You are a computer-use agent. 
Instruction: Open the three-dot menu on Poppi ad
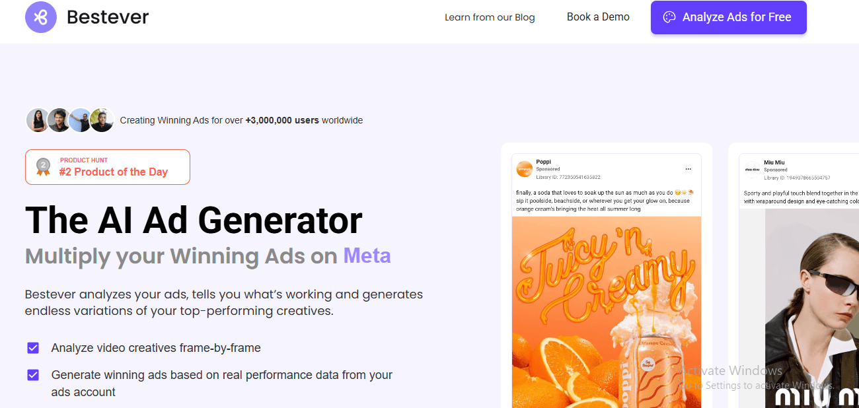pos(689,168)
